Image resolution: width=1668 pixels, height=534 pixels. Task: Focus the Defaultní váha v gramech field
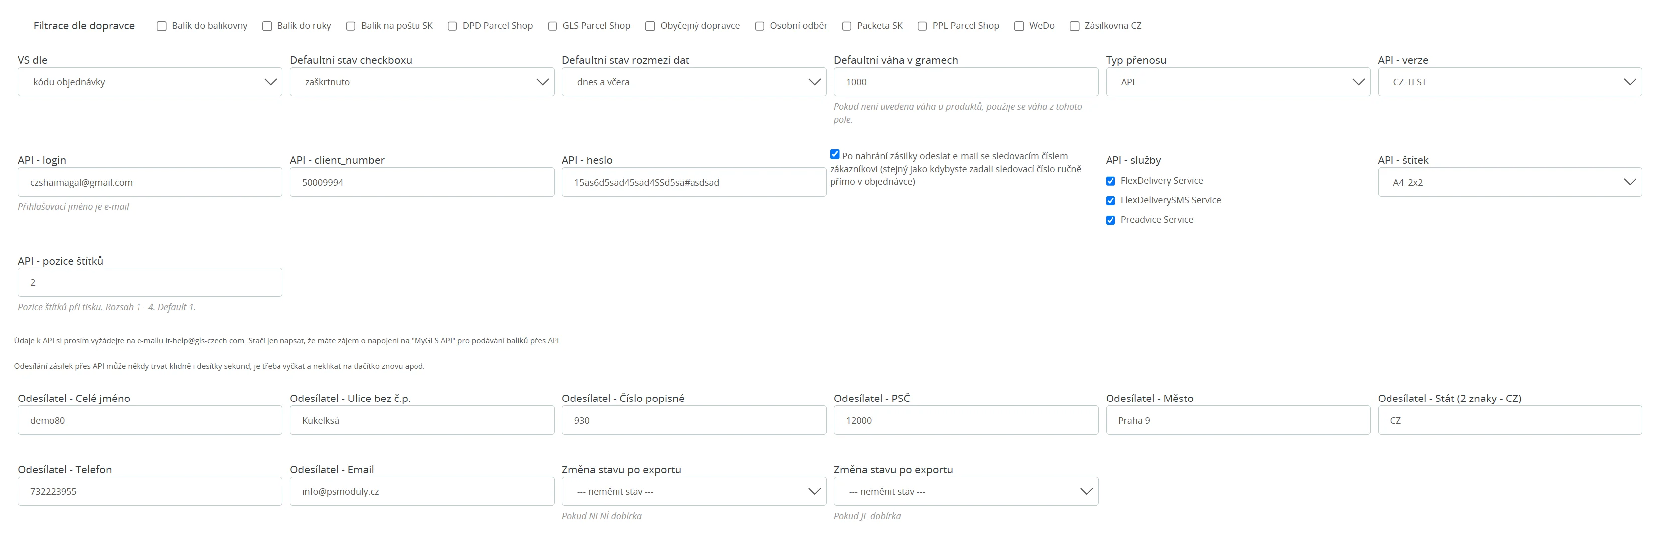click(x=966, y=82)
